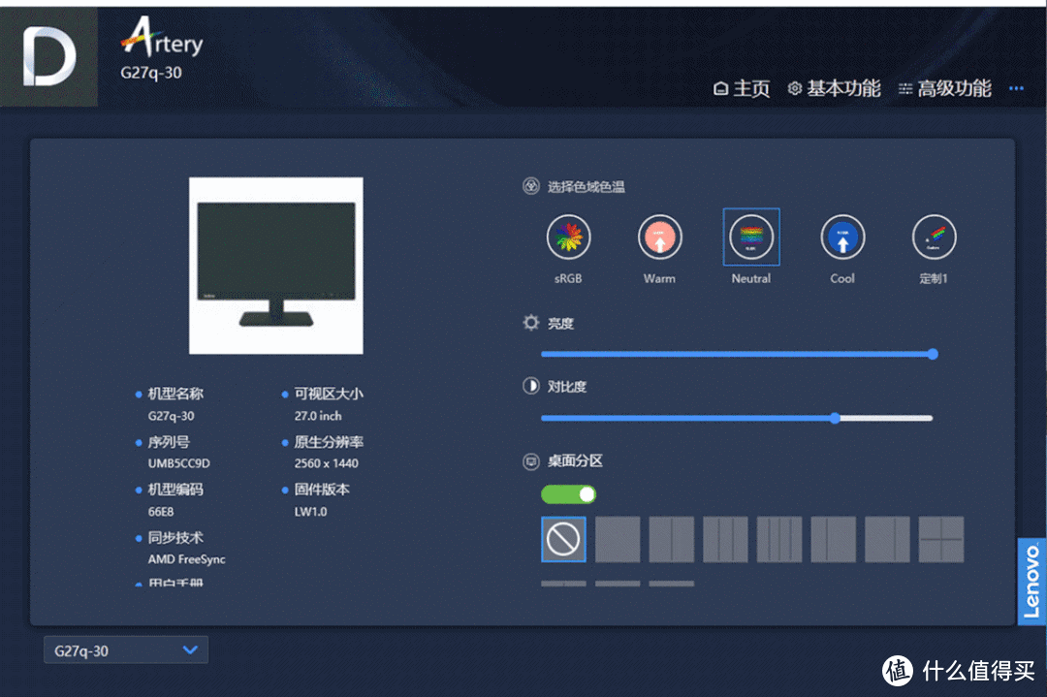Click the AMD FreeSync text
This screenshot has width=1047, height=697.
tap(186, 559)
